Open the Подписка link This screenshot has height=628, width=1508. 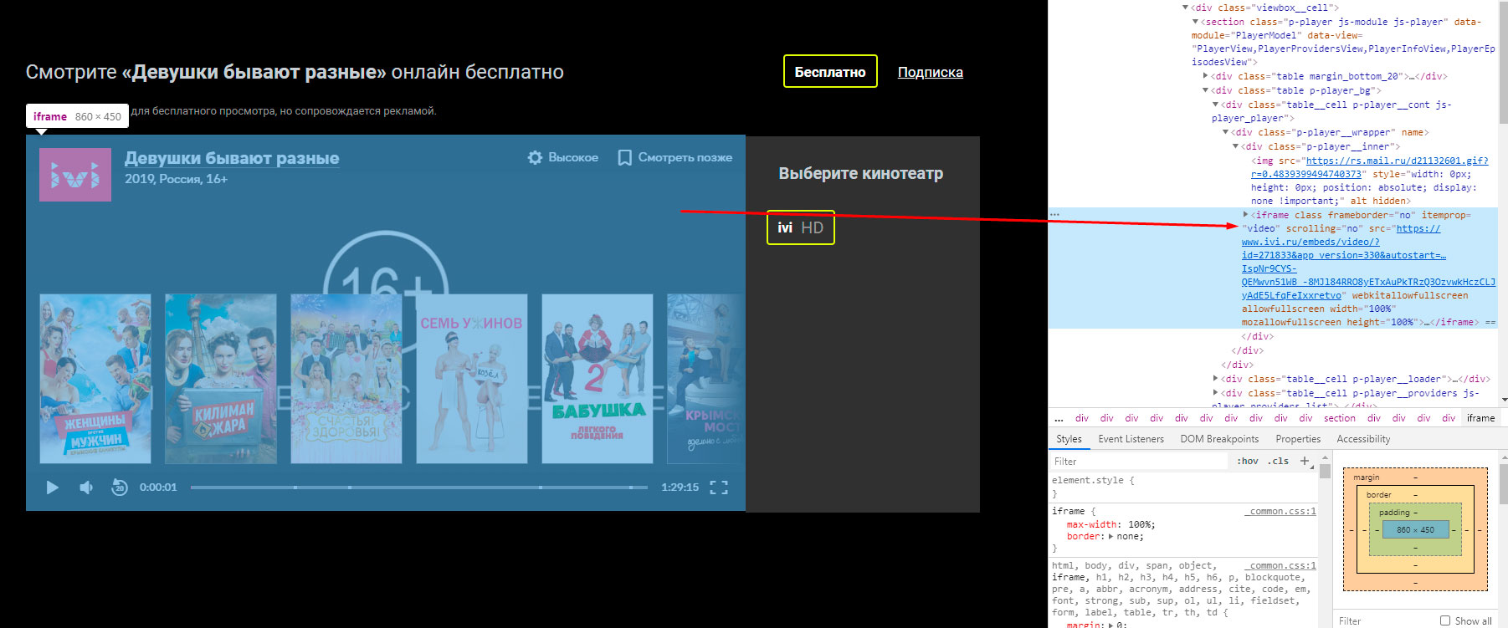[931, 72]
